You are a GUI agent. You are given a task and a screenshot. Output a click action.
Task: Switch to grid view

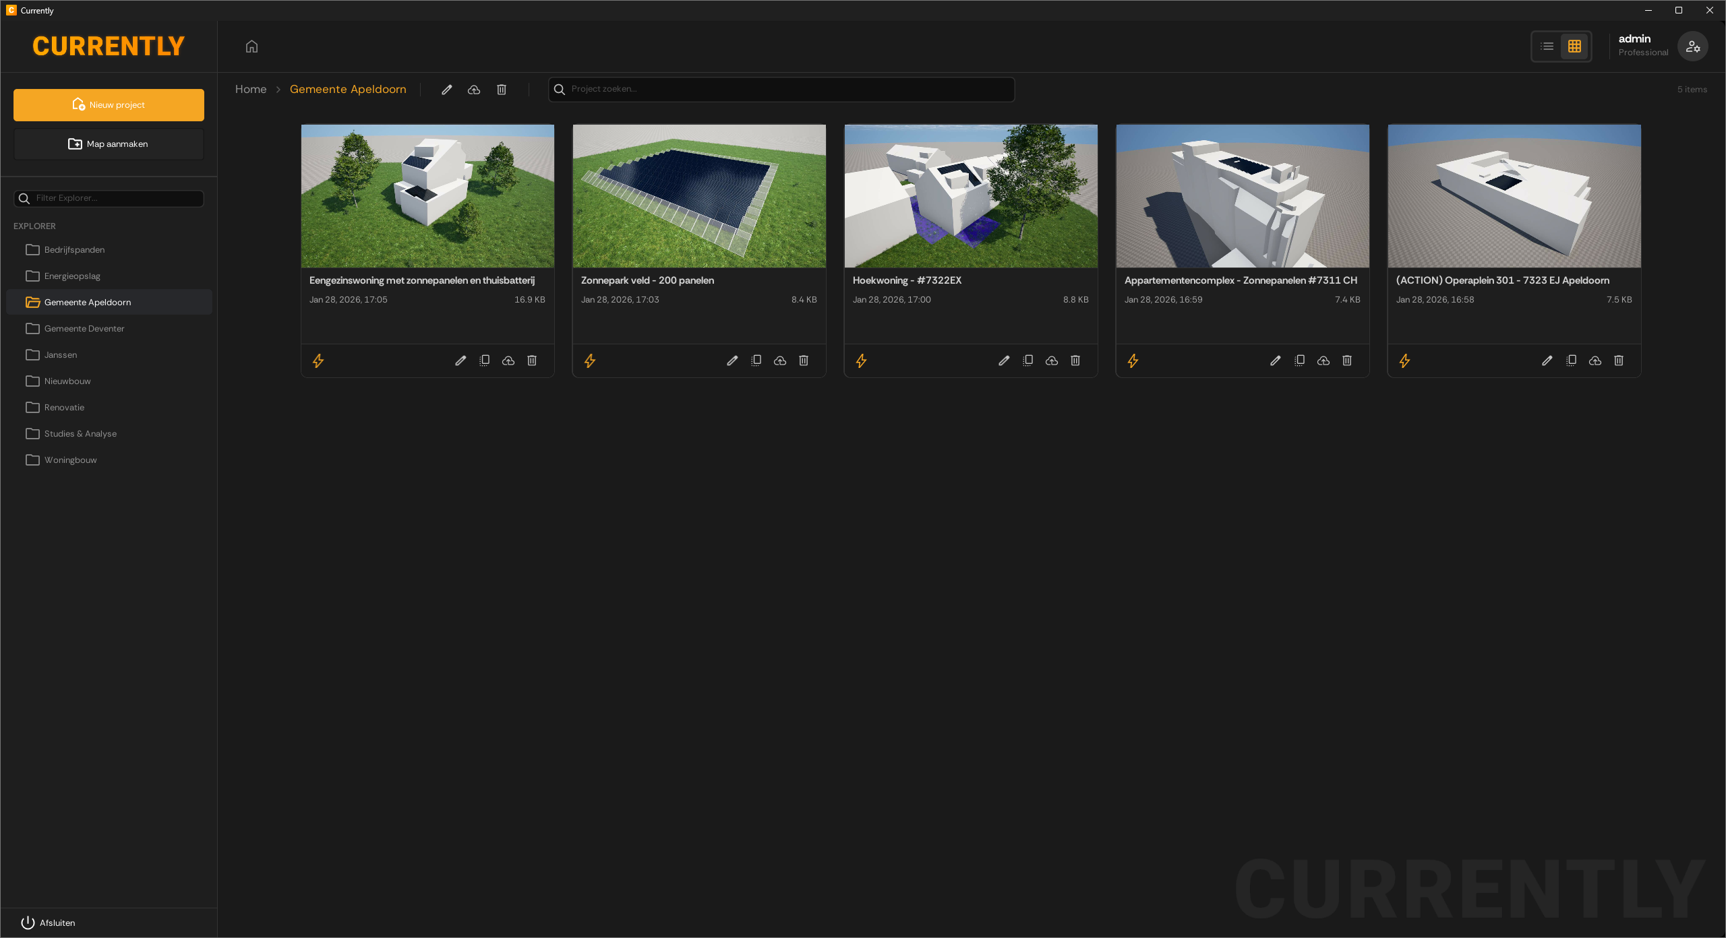point(1575,46)
